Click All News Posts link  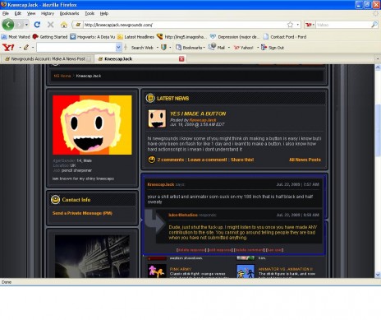tap(305, 160)
